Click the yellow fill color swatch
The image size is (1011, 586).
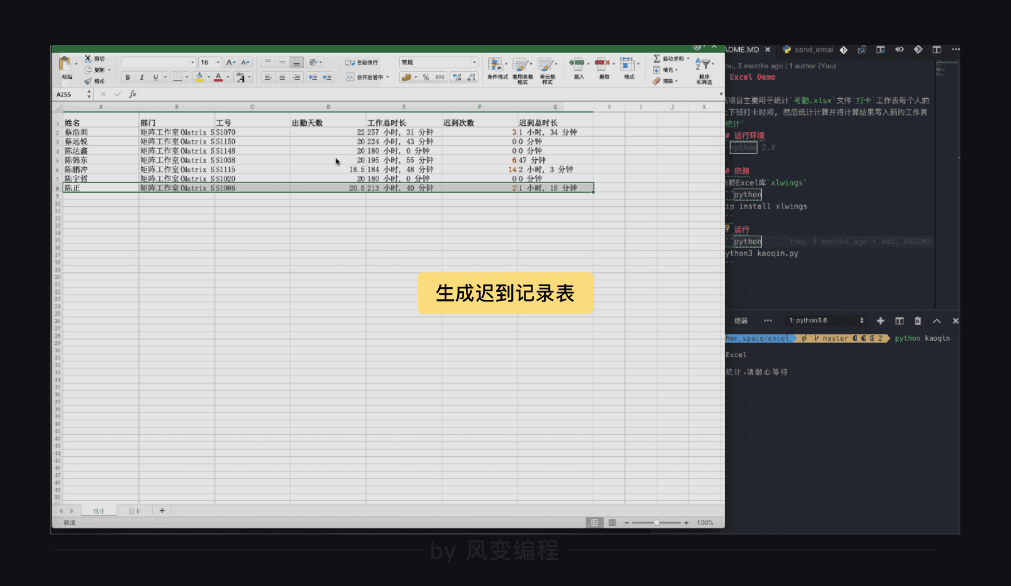point(199,78)
